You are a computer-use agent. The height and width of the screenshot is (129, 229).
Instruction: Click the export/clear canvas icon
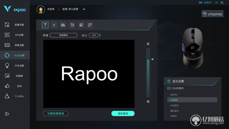pos(90,25)
